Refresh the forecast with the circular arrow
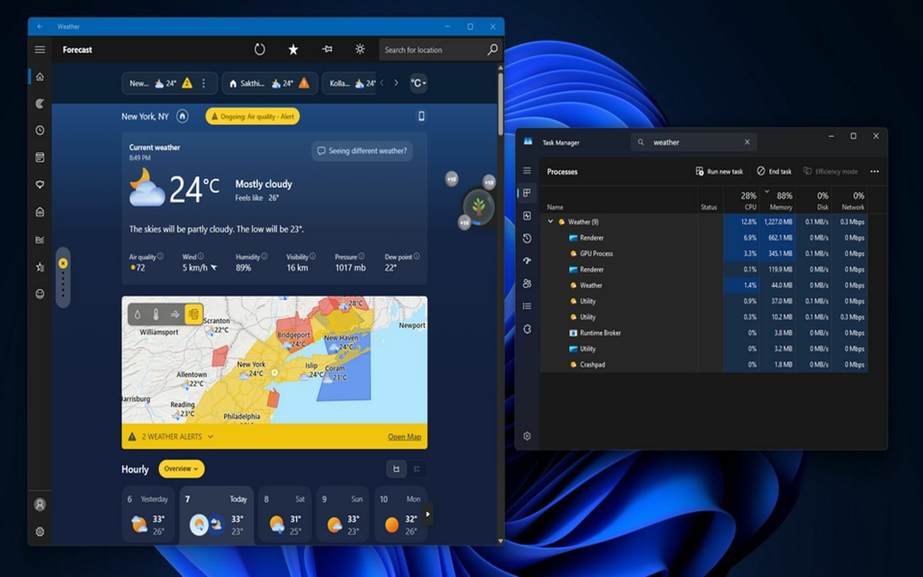923x577 pixels. pyautogui.click(x=260, y=49)
